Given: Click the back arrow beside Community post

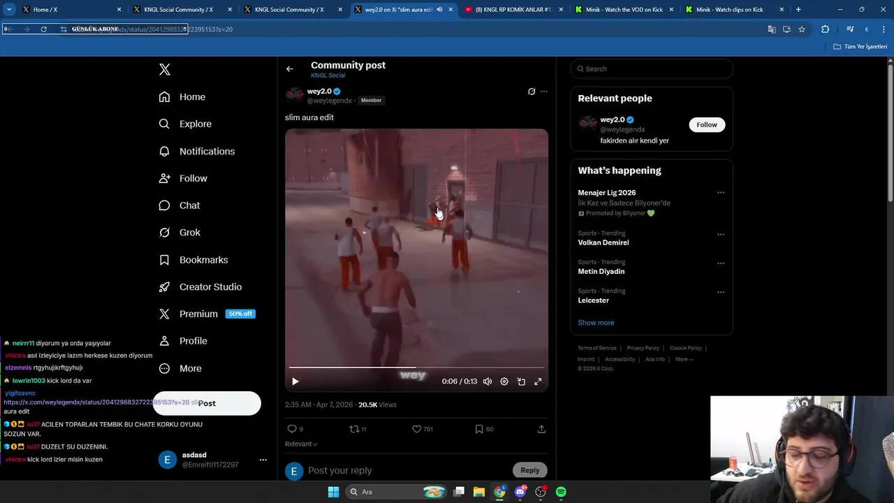Looking at the screenshot, I should coord(289,69).
